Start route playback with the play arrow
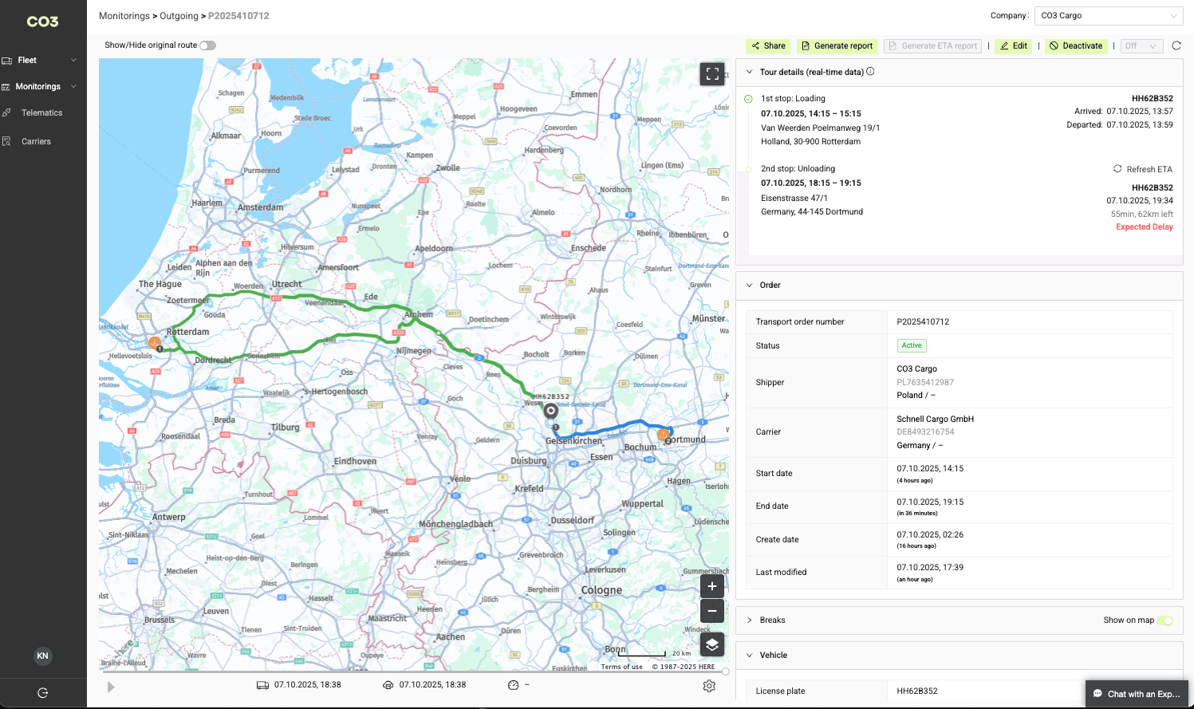This screenshot has height=709, width=1194. click(x=111, y=686)
